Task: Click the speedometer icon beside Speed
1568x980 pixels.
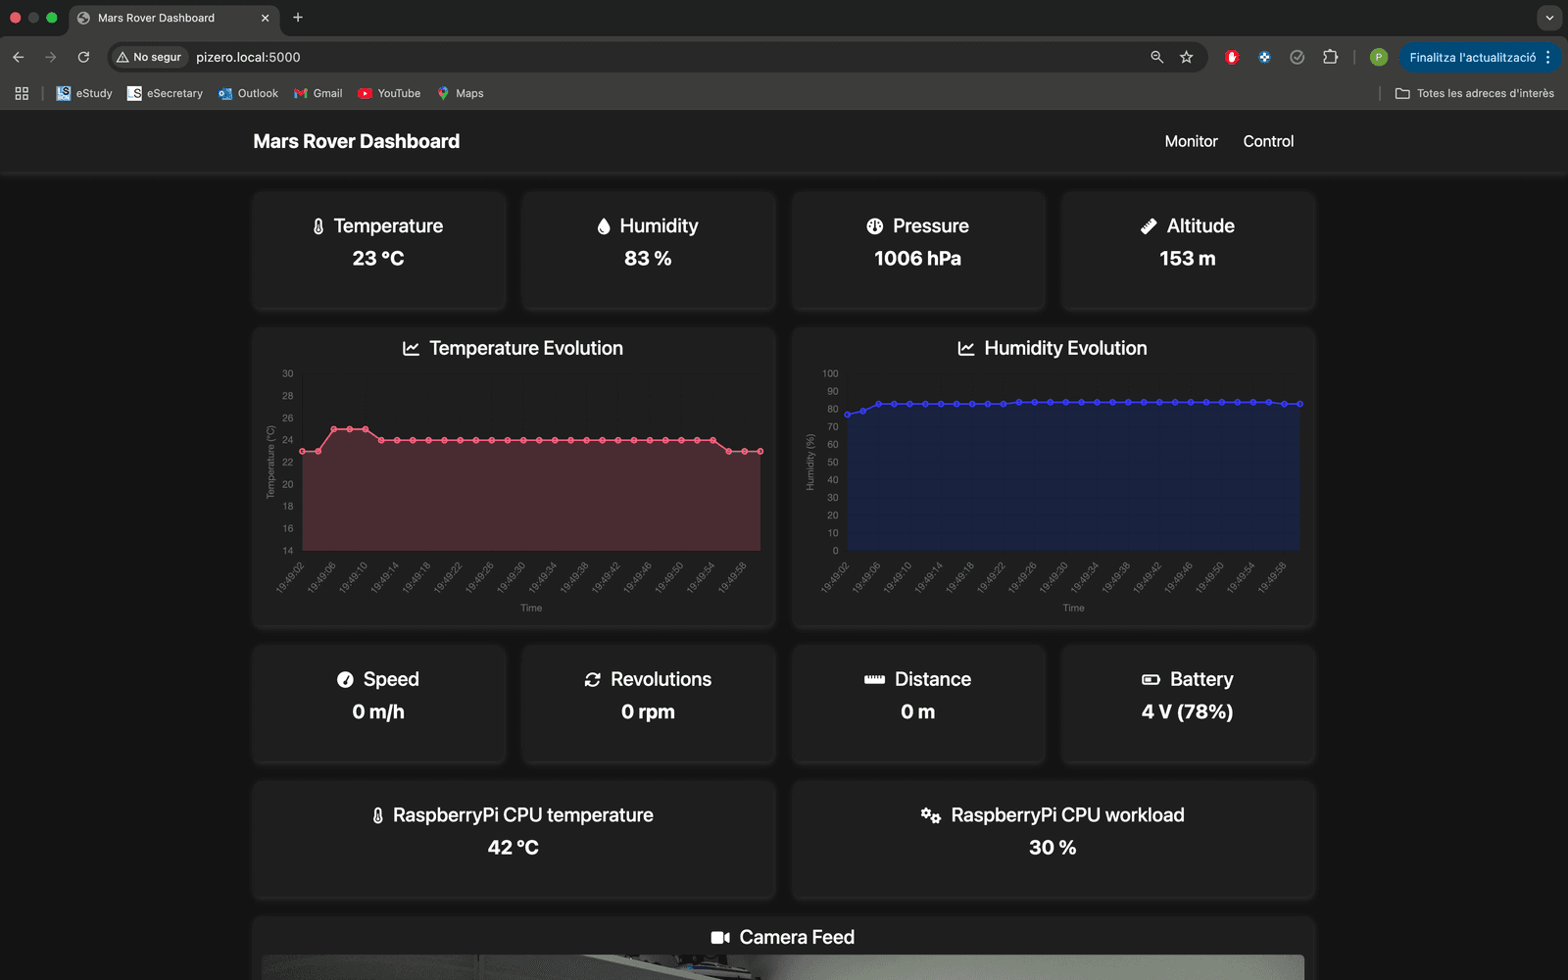Action: 345,680
